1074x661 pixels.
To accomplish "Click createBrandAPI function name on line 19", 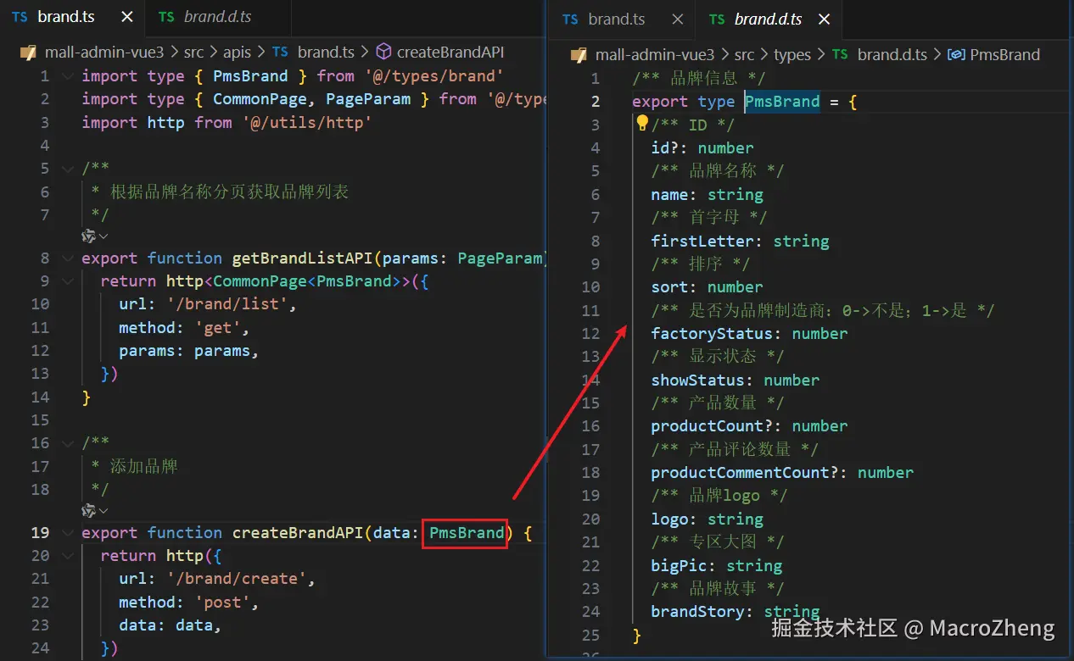I will tap(298, 532).
